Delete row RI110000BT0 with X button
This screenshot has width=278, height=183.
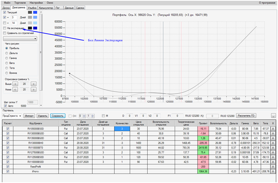pos(273,147)
